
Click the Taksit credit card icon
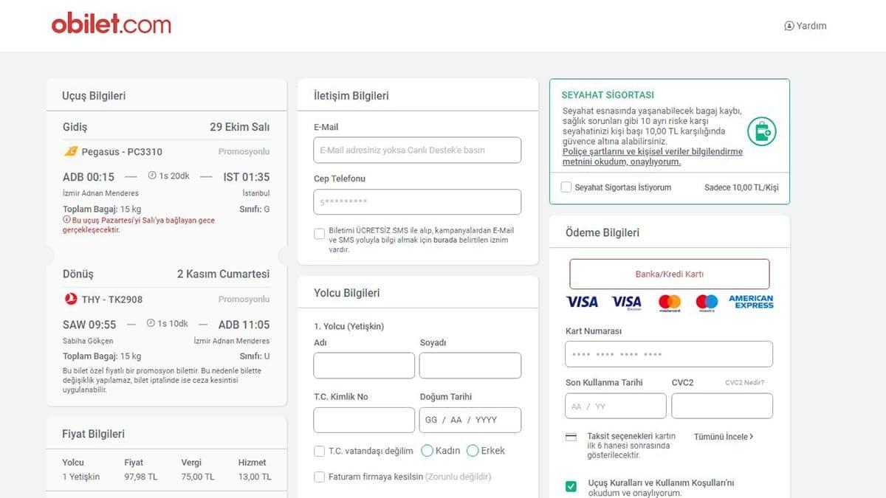click(x=572, y=437)
